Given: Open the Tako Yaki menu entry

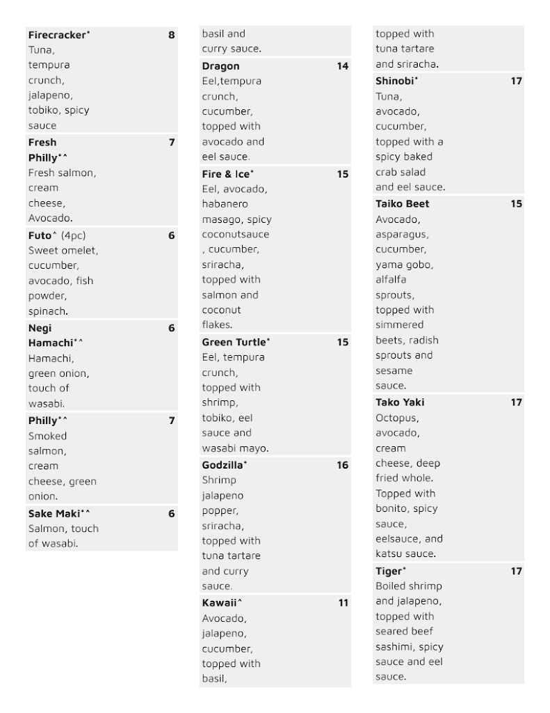Looking at the screenshot, I should [400, 402].
